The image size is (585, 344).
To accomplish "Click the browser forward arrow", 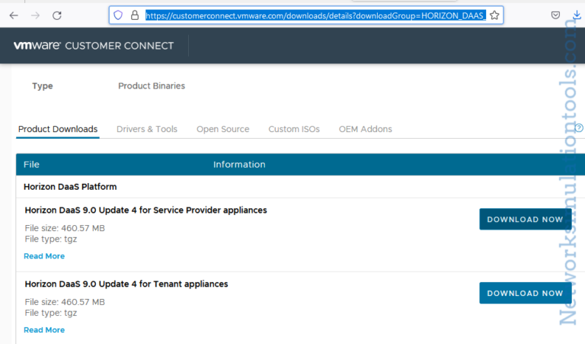I will [35, 15].
